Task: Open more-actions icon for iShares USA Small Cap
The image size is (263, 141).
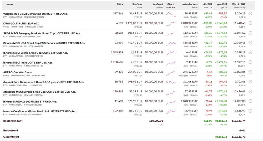Action: (250, 43)
